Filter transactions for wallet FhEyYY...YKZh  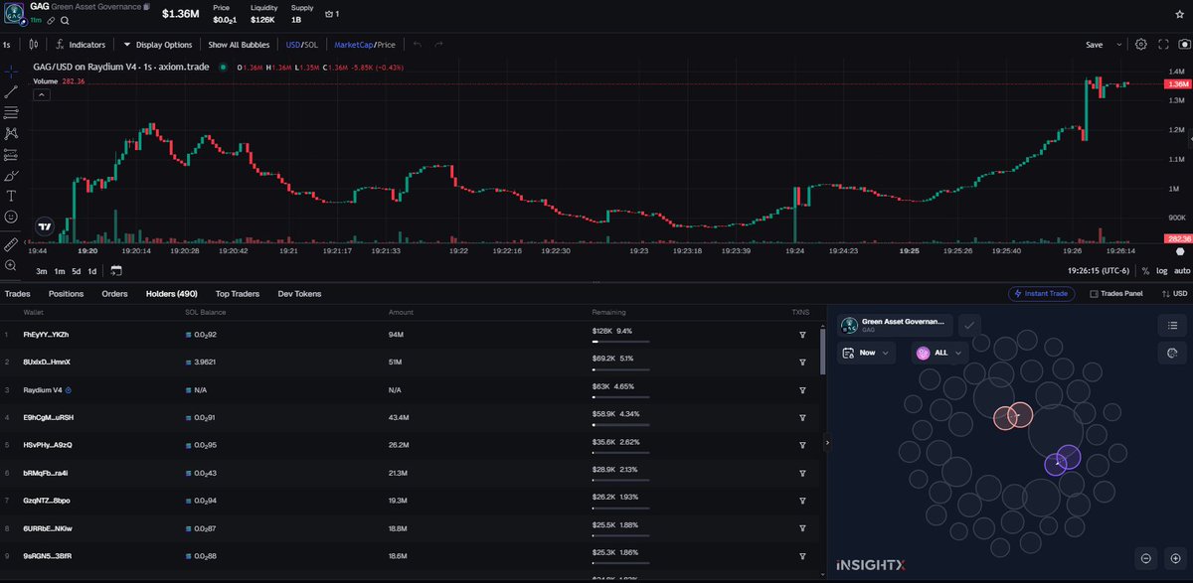[x=802, y=335]
